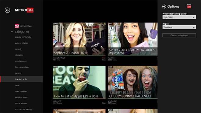Open the Region dropdown set to Worldwide
This screenshot has width=201, height=113.
pyautogui.click(x=179, y=27)
